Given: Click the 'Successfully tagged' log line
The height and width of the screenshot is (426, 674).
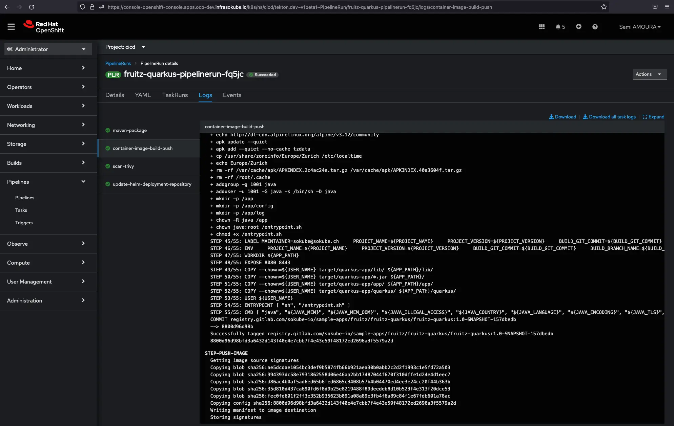Looking at the screenshot, I should [382, 334].
